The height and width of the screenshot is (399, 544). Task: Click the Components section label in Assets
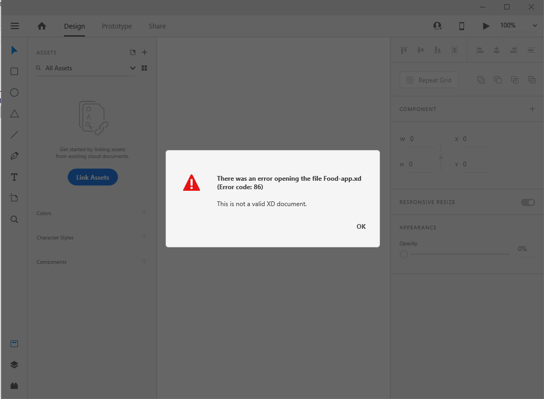[x=51, y=262]
